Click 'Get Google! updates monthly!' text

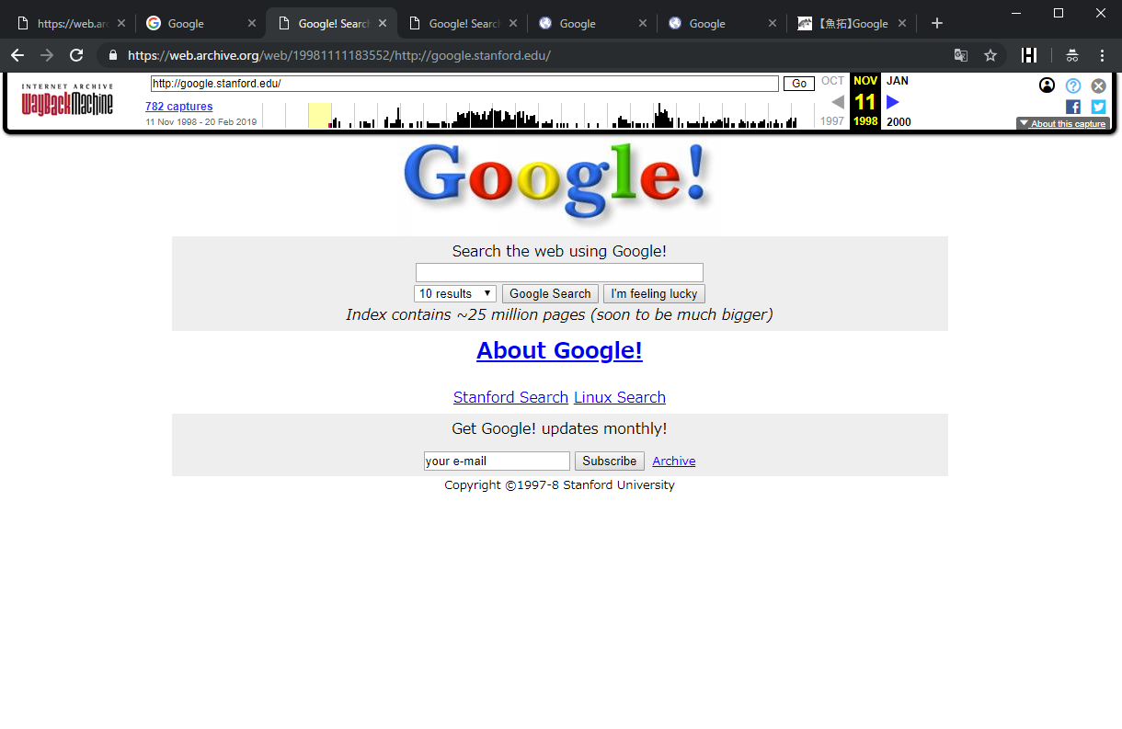coord(559,428)
